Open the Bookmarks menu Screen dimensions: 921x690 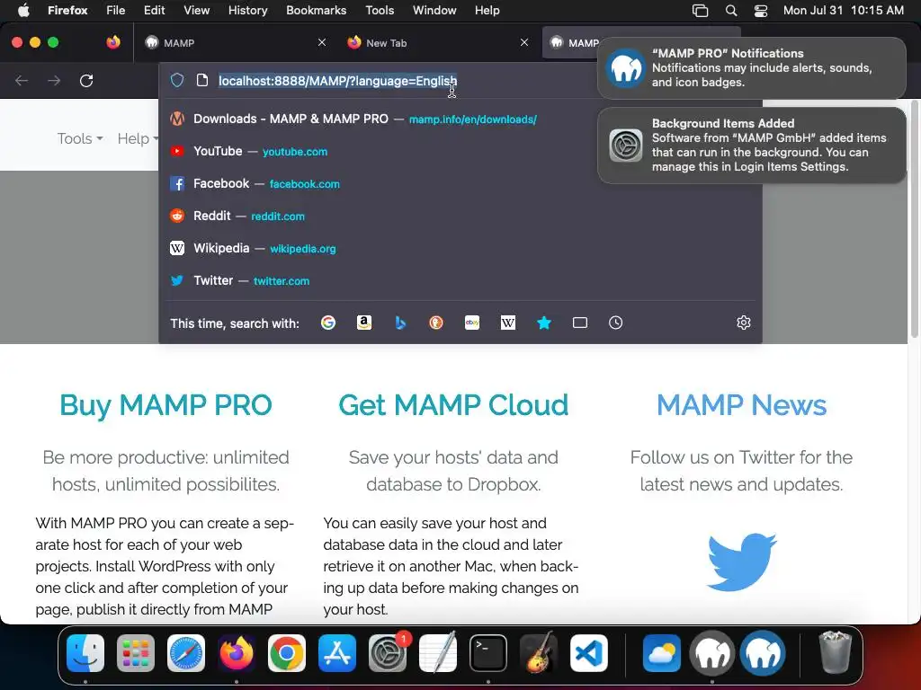pos(316,10)
